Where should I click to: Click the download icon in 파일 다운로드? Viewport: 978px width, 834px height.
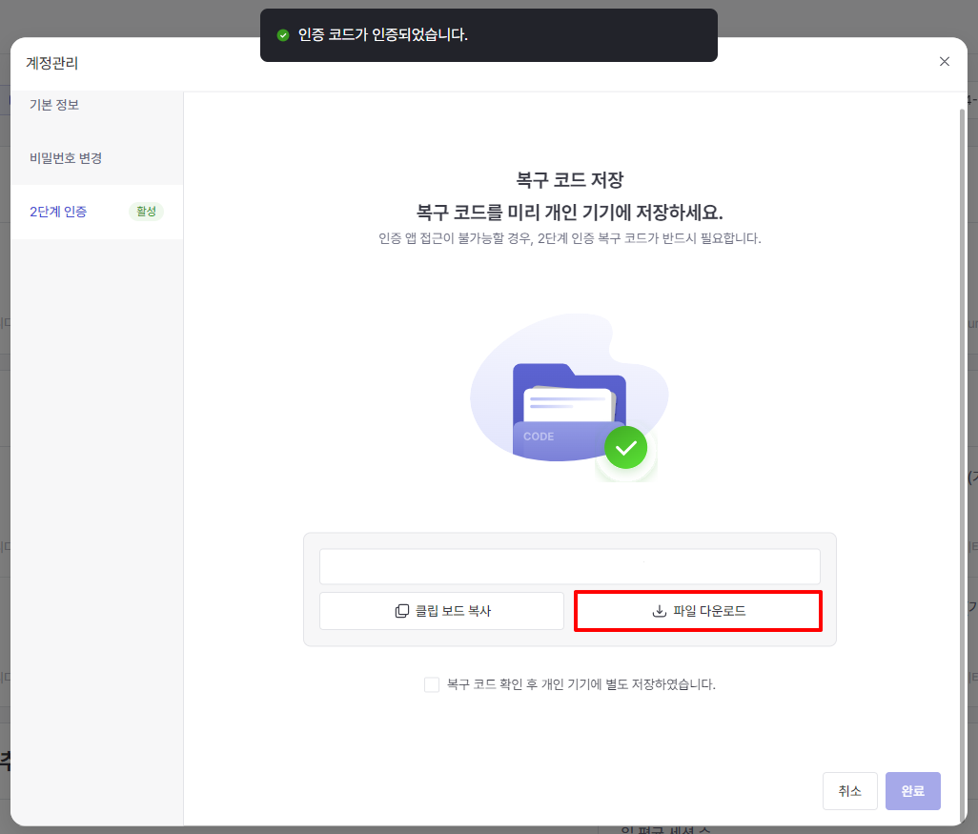(659, 611)
